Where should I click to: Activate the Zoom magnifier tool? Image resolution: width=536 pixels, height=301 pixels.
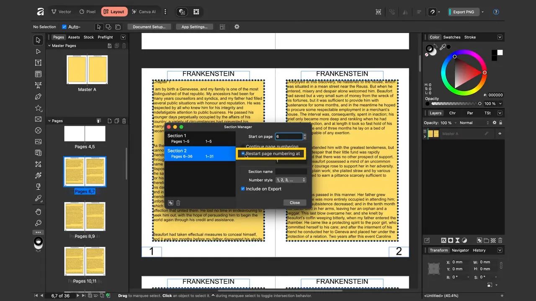[38, 223]
